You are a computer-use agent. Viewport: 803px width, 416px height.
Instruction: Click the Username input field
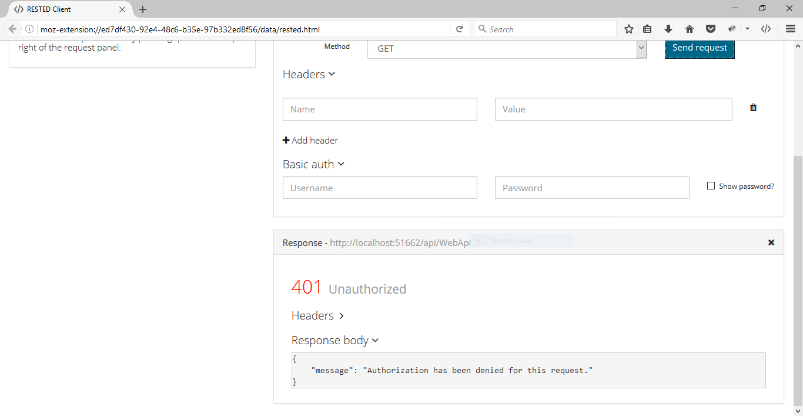pyautogui.click(x=380, y=188)
